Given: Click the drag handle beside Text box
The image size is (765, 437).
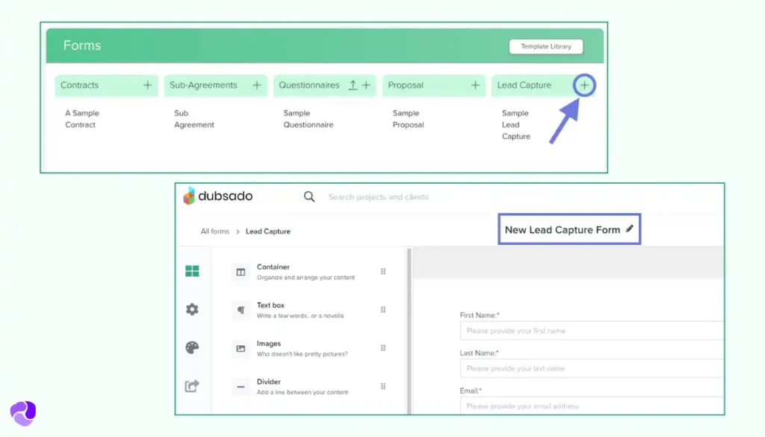Looking at the screenshot, I should pos(383,310).
